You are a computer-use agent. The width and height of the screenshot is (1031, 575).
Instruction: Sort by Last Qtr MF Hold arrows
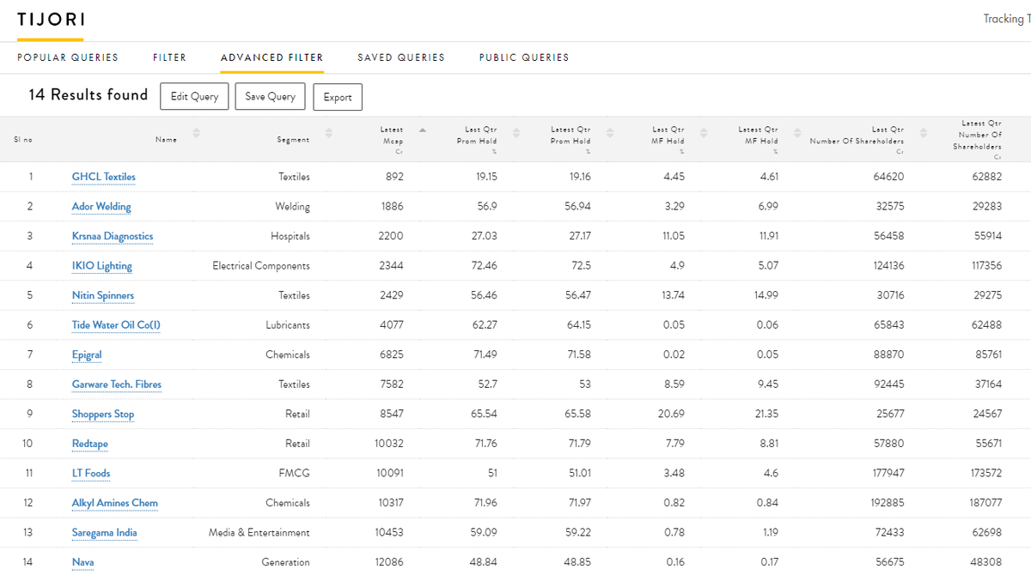click(704, 133)
